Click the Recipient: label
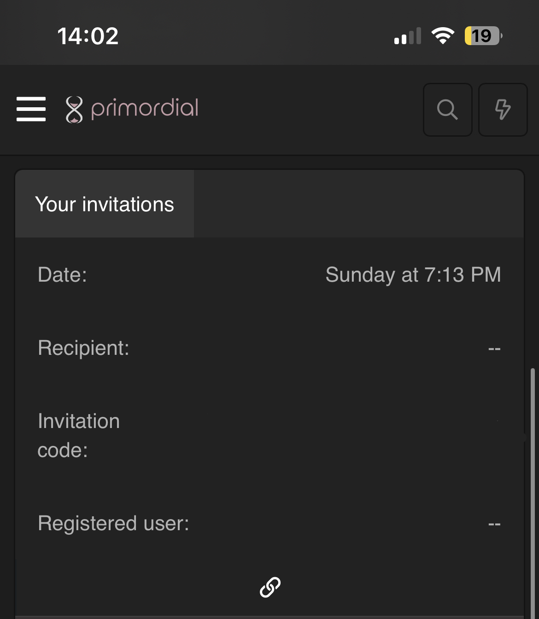 tap(83, 348)
